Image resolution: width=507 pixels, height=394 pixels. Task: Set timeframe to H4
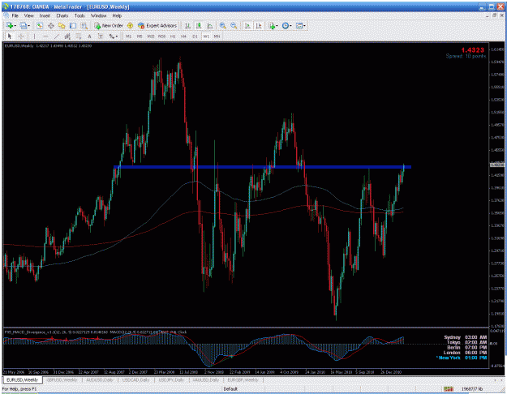(183, 36)
